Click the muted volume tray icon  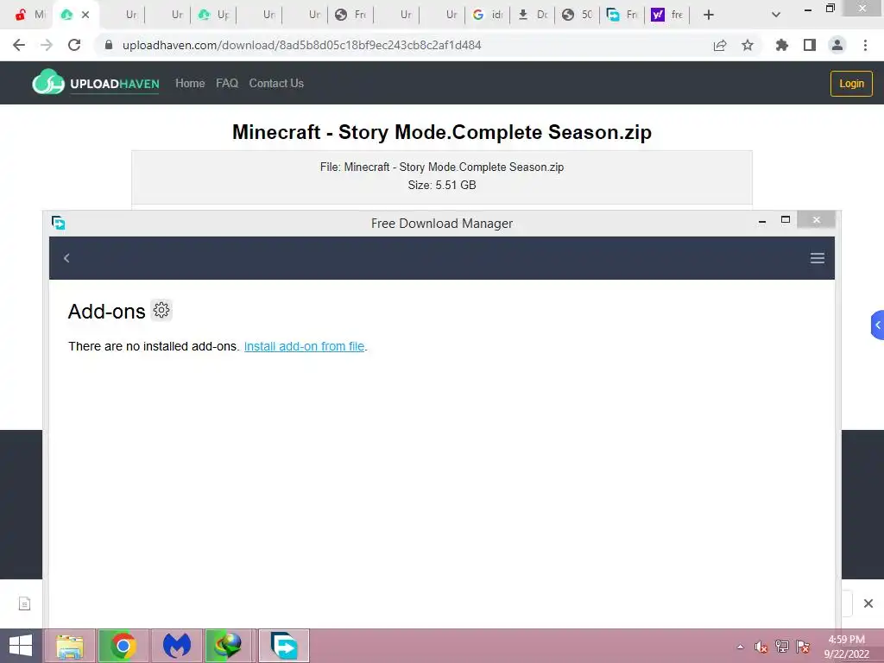click(761, 647)
